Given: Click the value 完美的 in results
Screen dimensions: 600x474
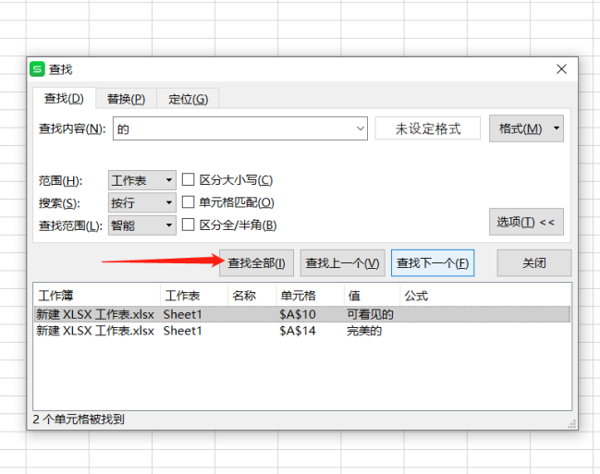Looking at the screenshot, I should (364, 331).
